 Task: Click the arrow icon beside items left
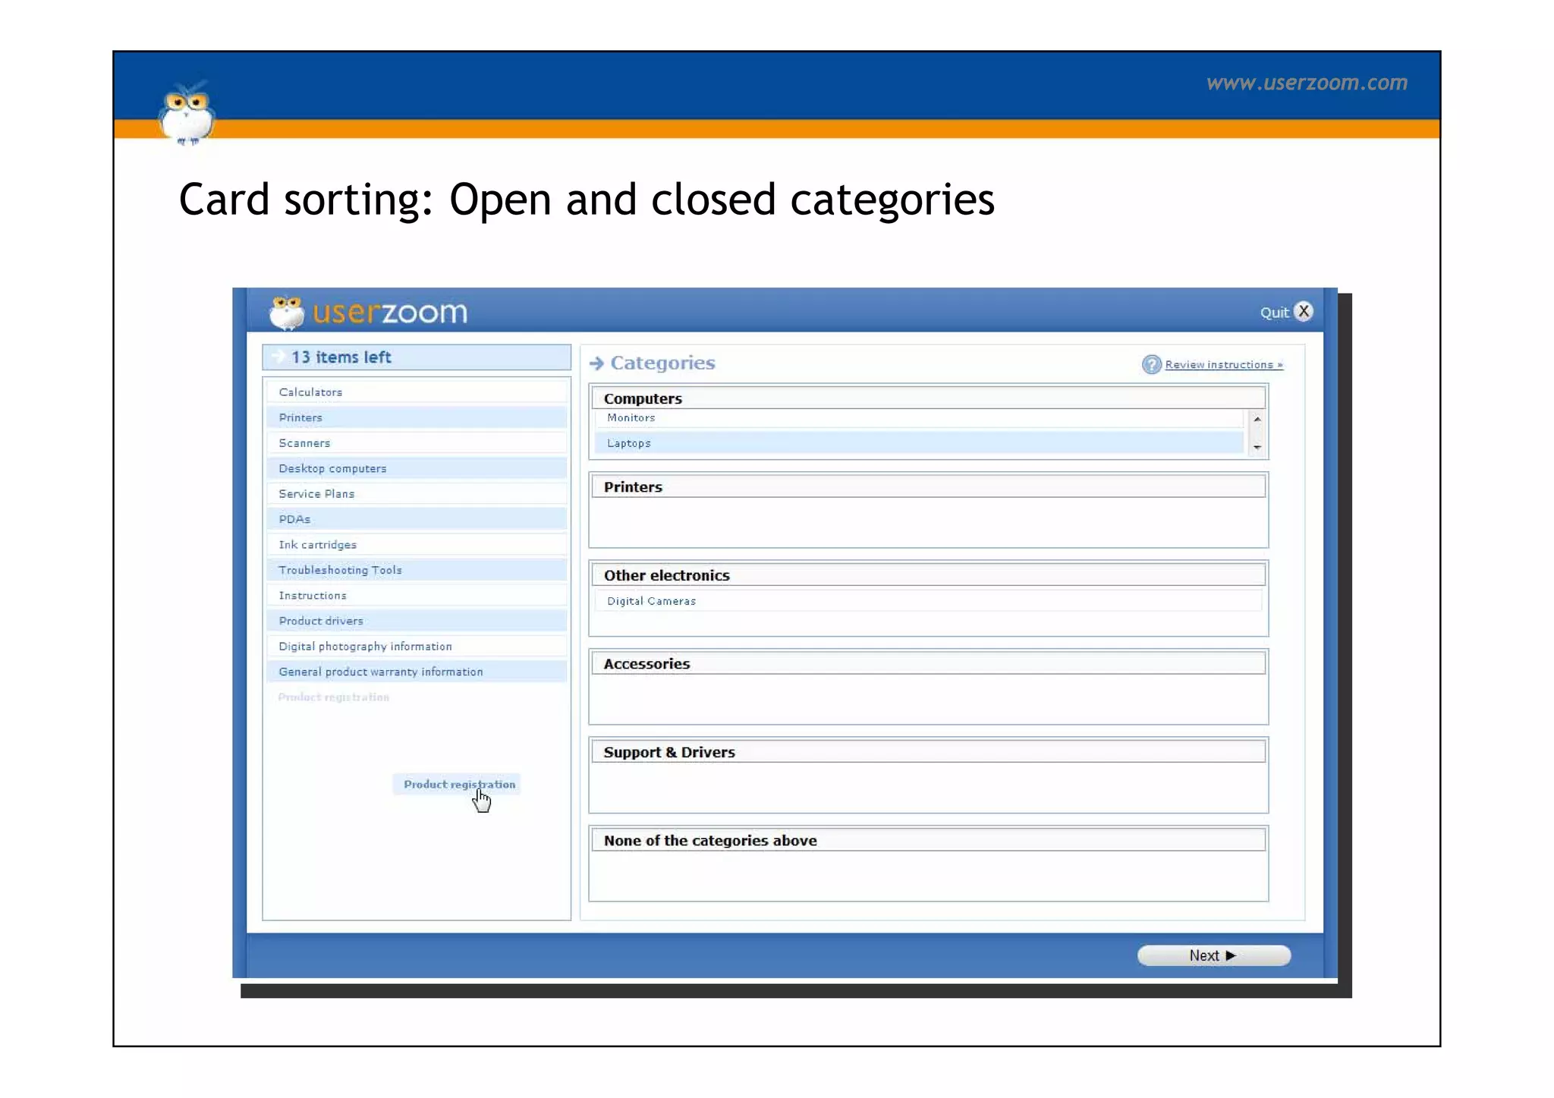[x=278, y=357]
